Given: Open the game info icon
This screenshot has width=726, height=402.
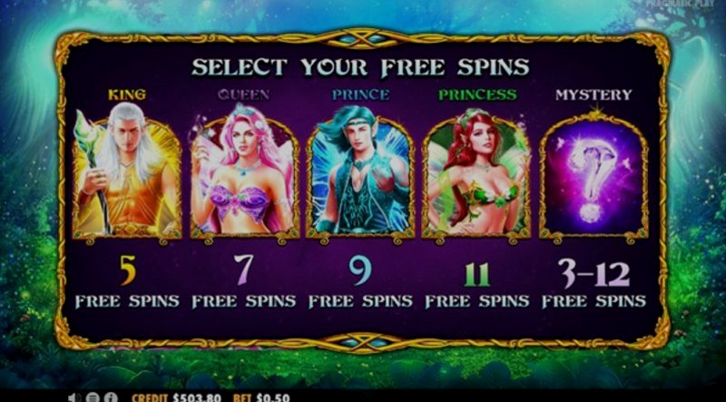Looking at the screenshot, I should click(110, 397).
